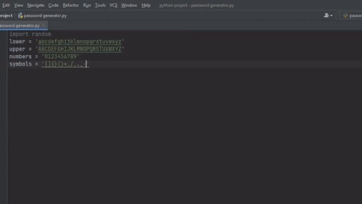The height and width of the screenshot is (204, 362).
Task: Click the 'numbers' variable name
Action: [x=20, y=57]
